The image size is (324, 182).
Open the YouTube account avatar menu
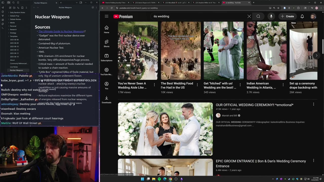click(313, 16)
